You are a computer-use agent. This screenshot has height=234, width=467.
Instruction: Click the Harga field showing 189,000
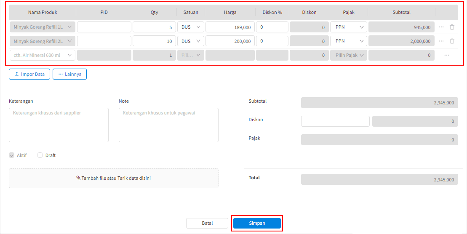click(x=229, y=27)
